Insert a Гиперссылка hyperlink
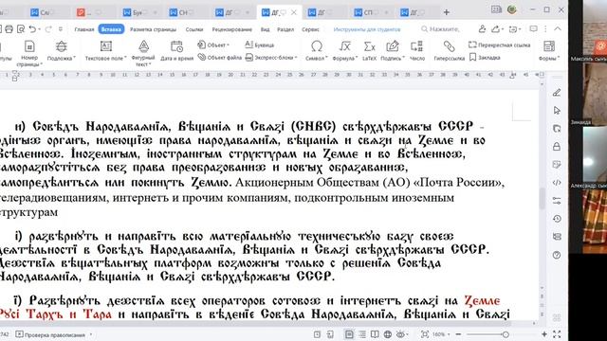The image size is (607, 341). [449, 50]
